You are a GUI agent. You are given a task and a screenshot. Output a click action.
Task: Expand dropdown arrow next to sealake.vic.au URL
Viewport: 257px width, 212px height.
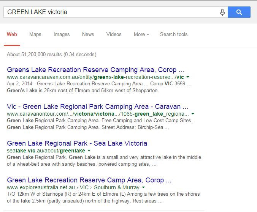89,151
